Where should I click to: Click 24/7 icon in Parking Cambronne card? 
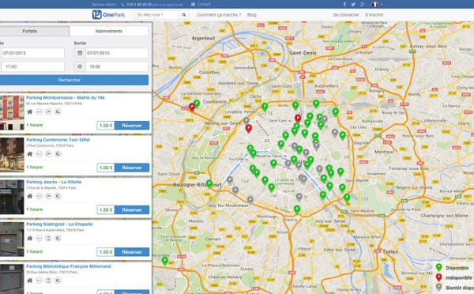(x=39, y=154)
